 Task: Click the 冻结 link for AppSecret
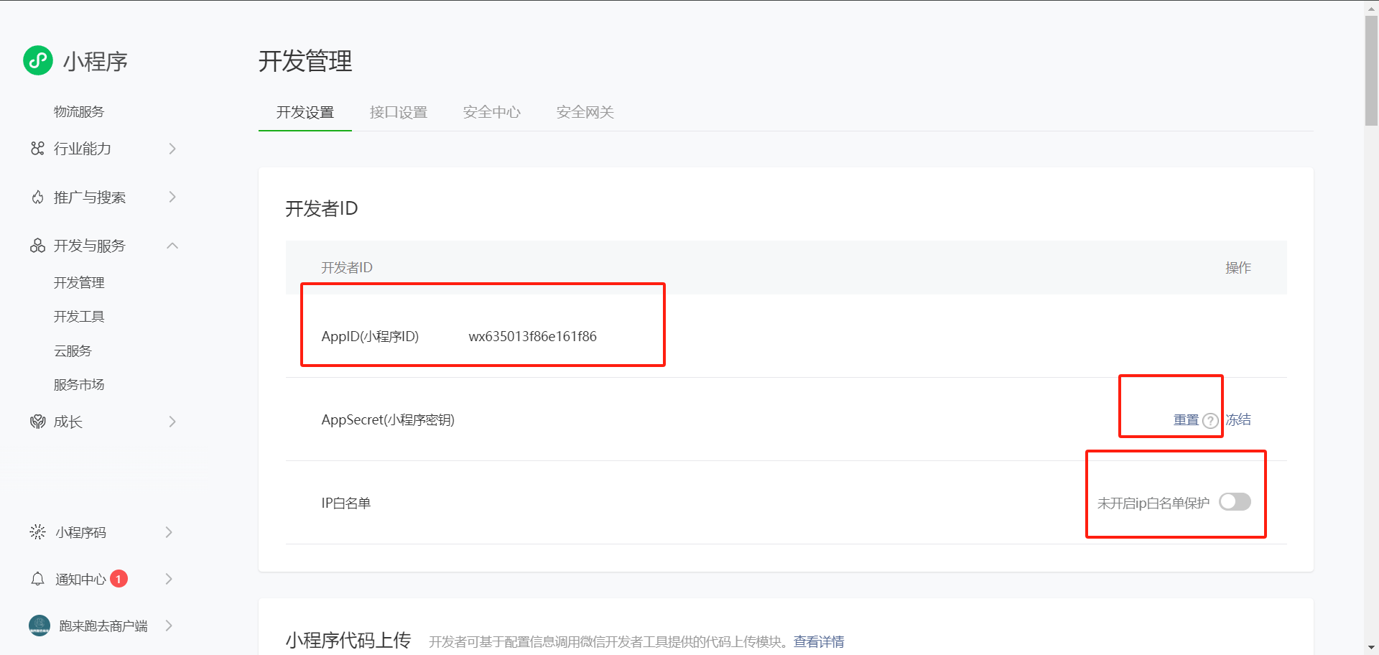click(x=1238, y=419)
